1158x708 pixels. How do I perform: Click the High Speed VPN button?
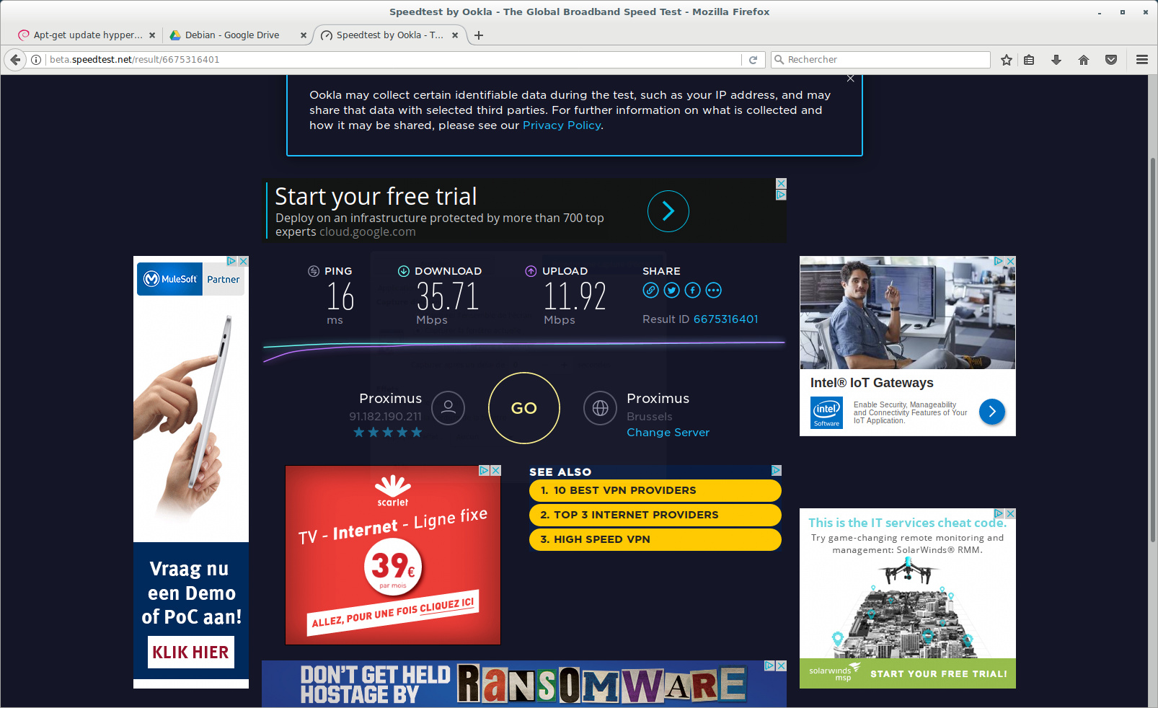655,539
